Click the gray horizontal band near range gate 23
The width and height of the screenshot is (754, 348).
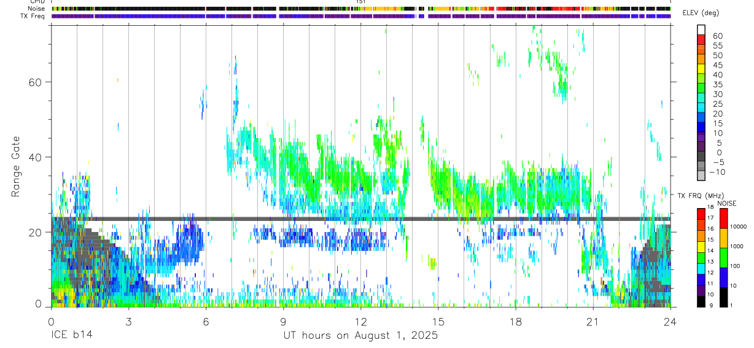[x=360, y=218]
